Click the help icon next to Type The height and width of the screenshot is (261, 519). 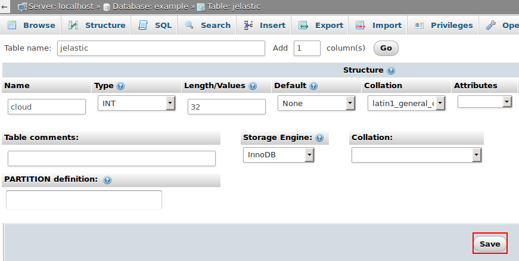[121, 86]
